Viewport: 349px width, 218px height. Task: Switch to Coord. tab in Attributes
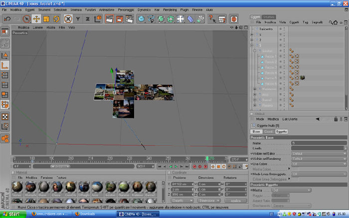click(268, 131)
